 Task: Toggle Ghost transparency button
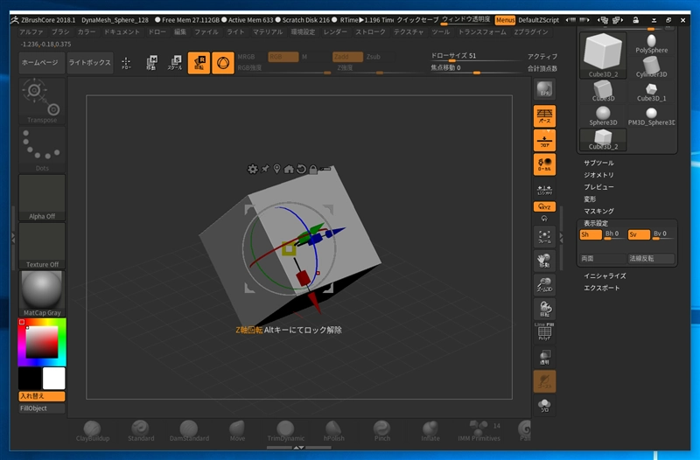(544, 381)
